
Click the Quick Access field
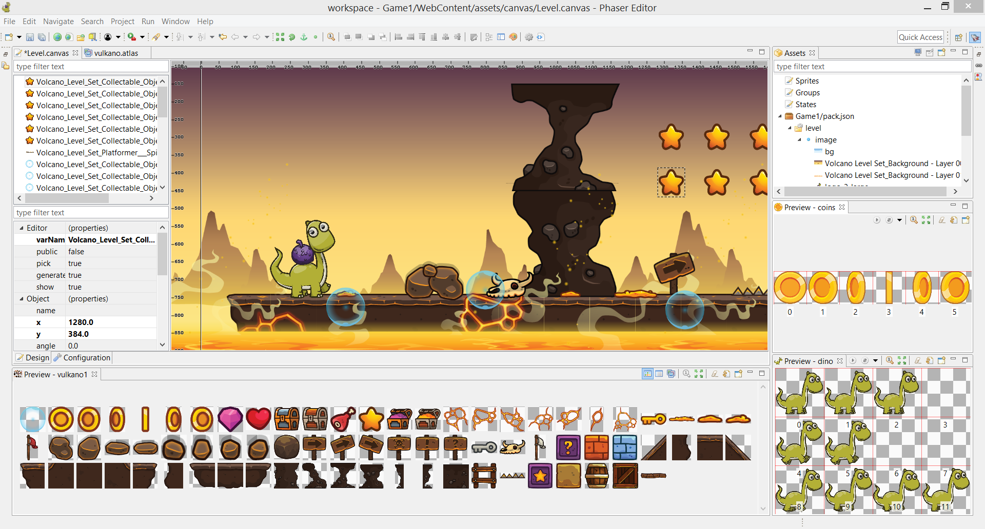[x=920, y=37]
